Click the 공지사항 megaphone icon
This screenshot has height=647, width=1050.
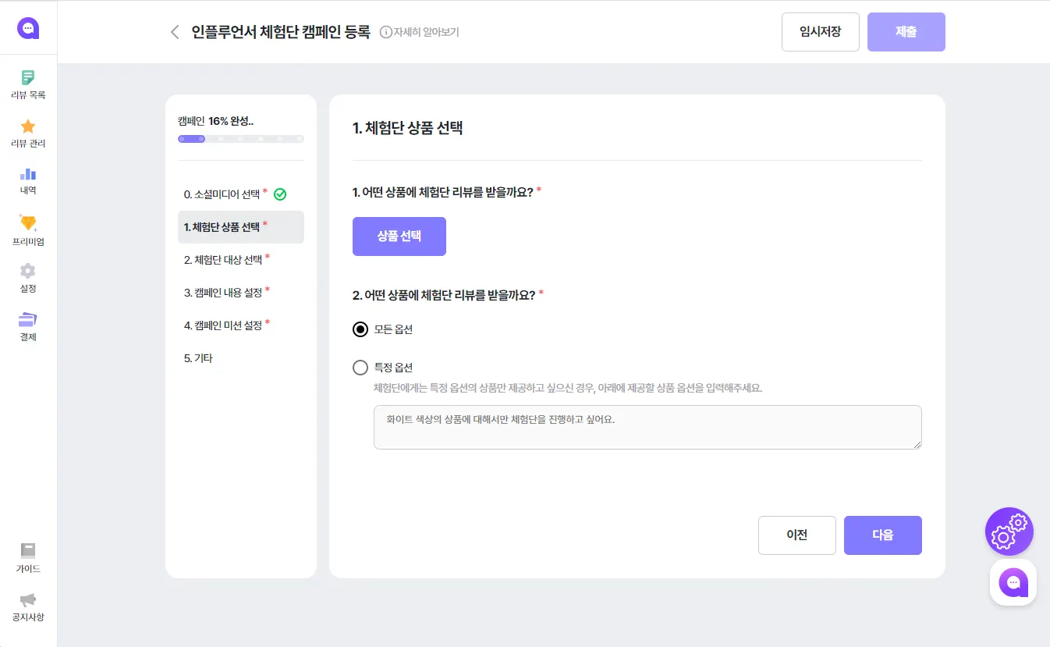pyautogui.click(x=28, y=600)
